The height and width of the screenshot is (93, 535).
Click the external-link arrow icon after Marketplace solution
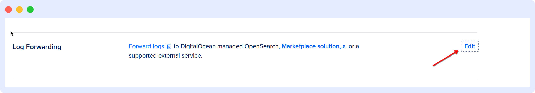(x=344, y=47)
